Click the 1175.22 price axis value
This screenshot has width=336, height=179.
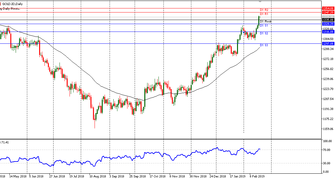328,119
